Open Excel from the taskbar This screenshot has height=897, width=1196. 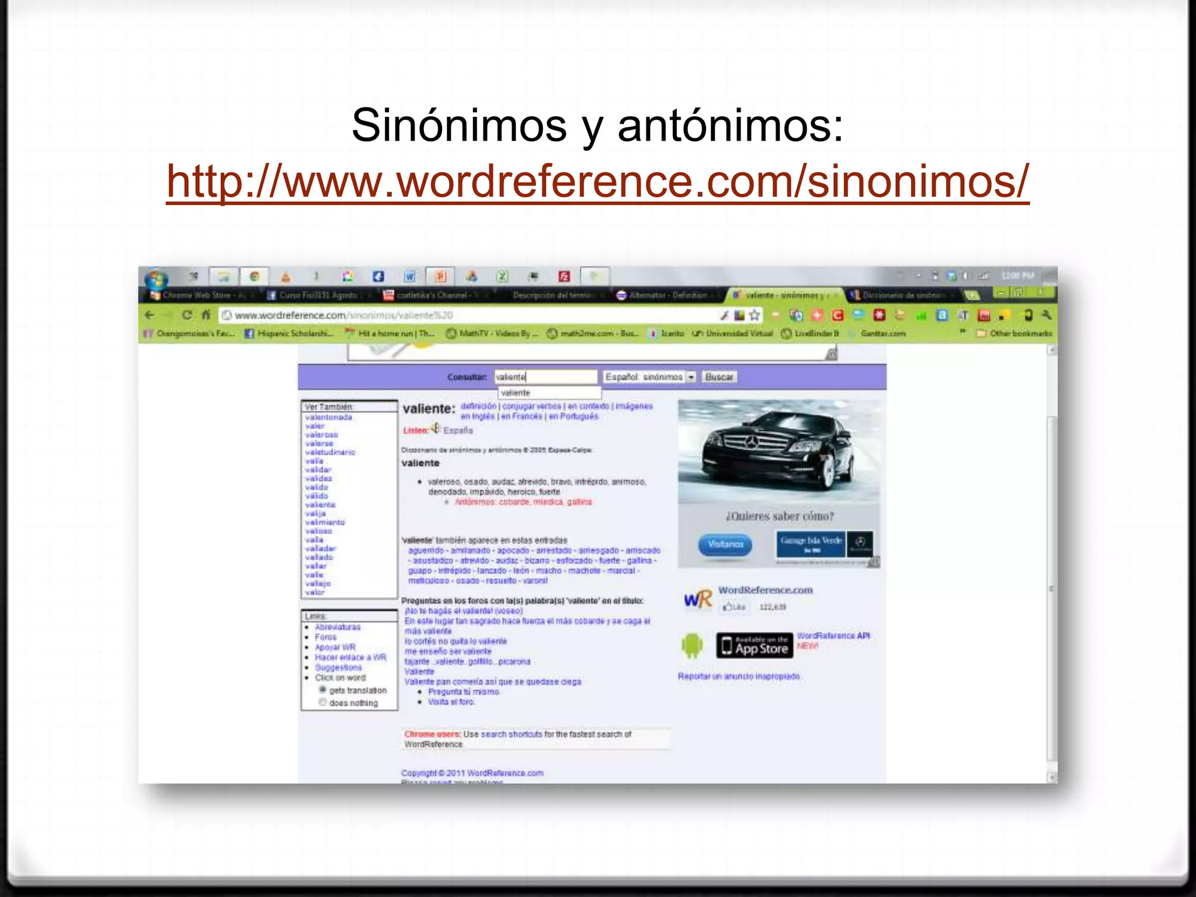coord(502,277)
